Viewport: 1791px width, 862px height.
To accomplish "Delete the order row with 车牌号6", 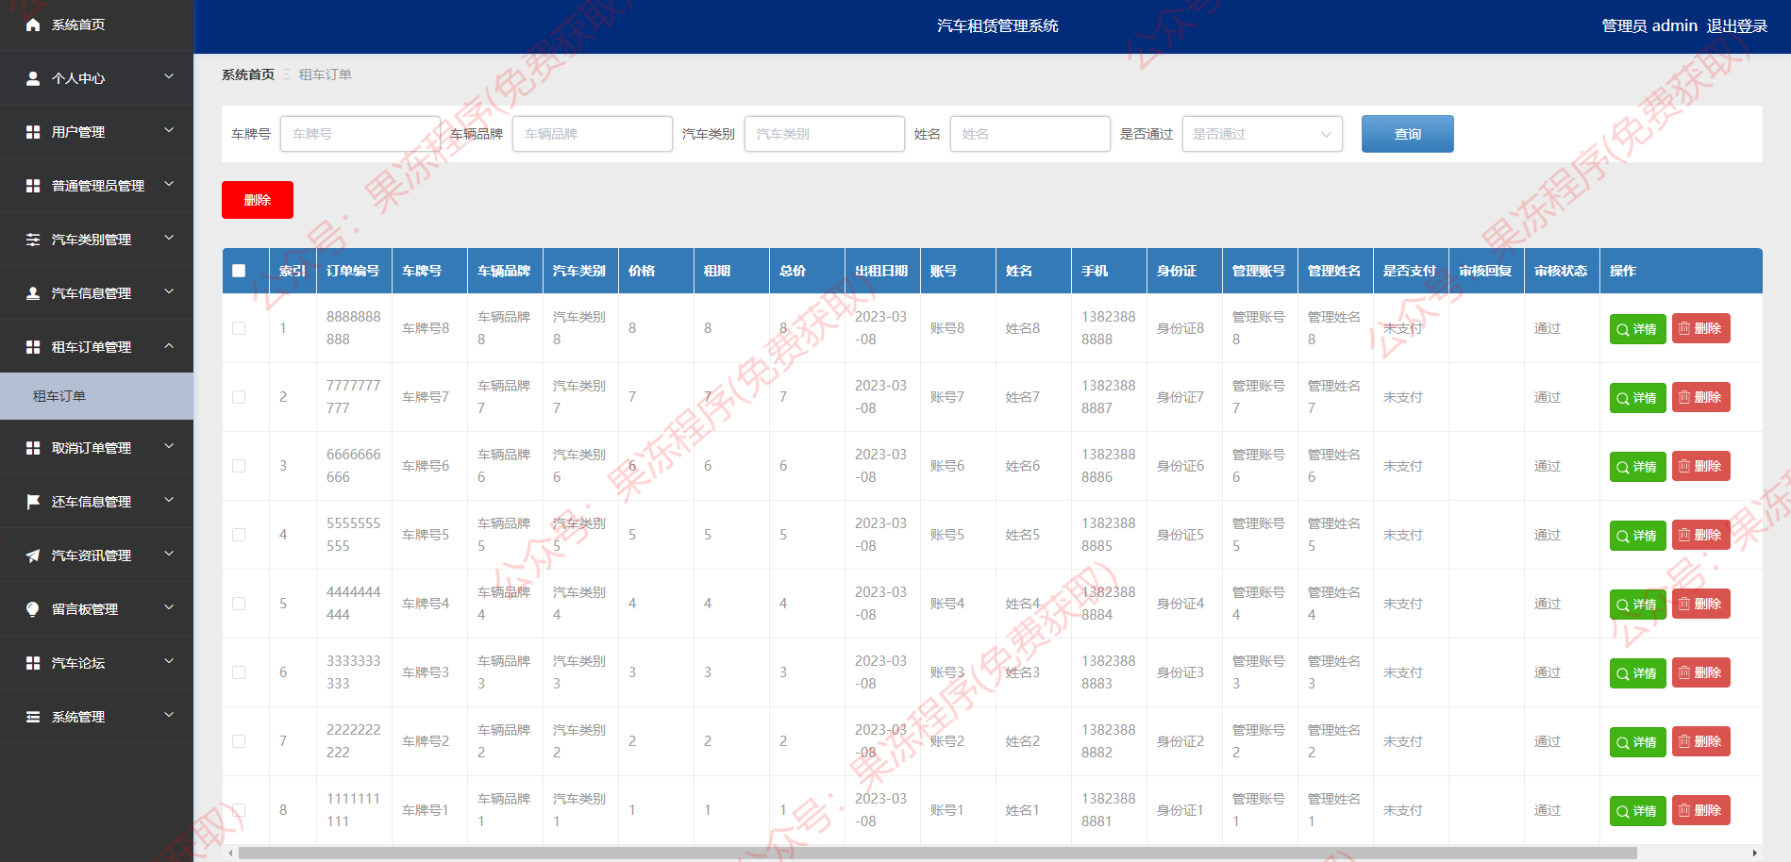I will 1700,466.
